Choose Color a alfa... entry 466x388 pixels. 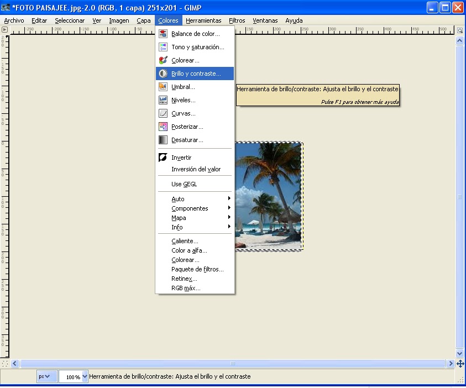tap(195, 250)
